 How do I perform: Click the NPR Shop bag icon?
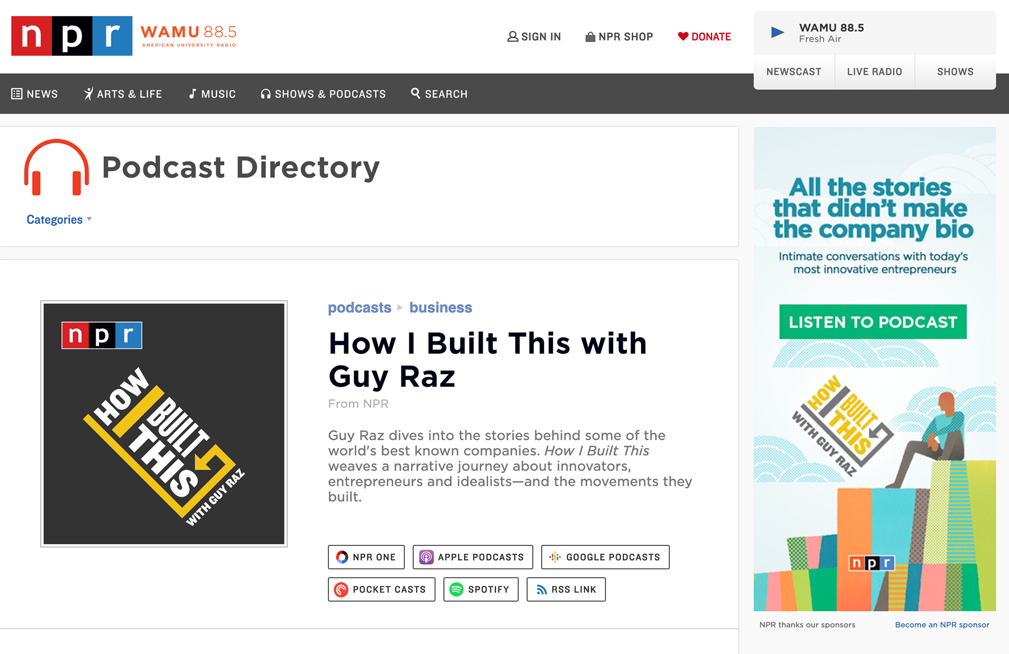tap(590, 37)
